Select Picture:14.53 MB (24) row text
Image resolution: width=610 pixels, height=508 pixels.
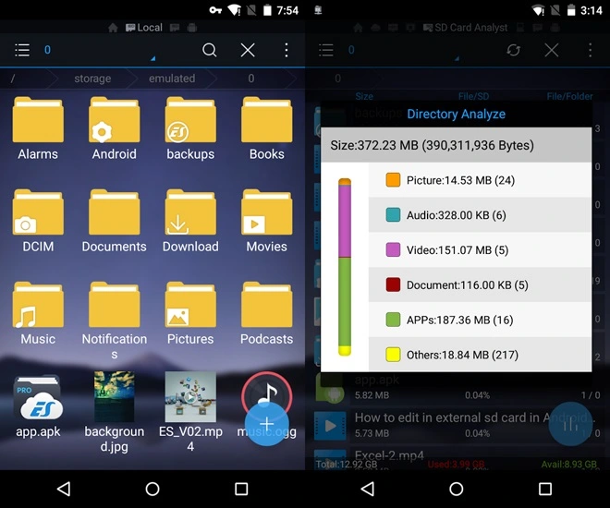pos(460,180)
